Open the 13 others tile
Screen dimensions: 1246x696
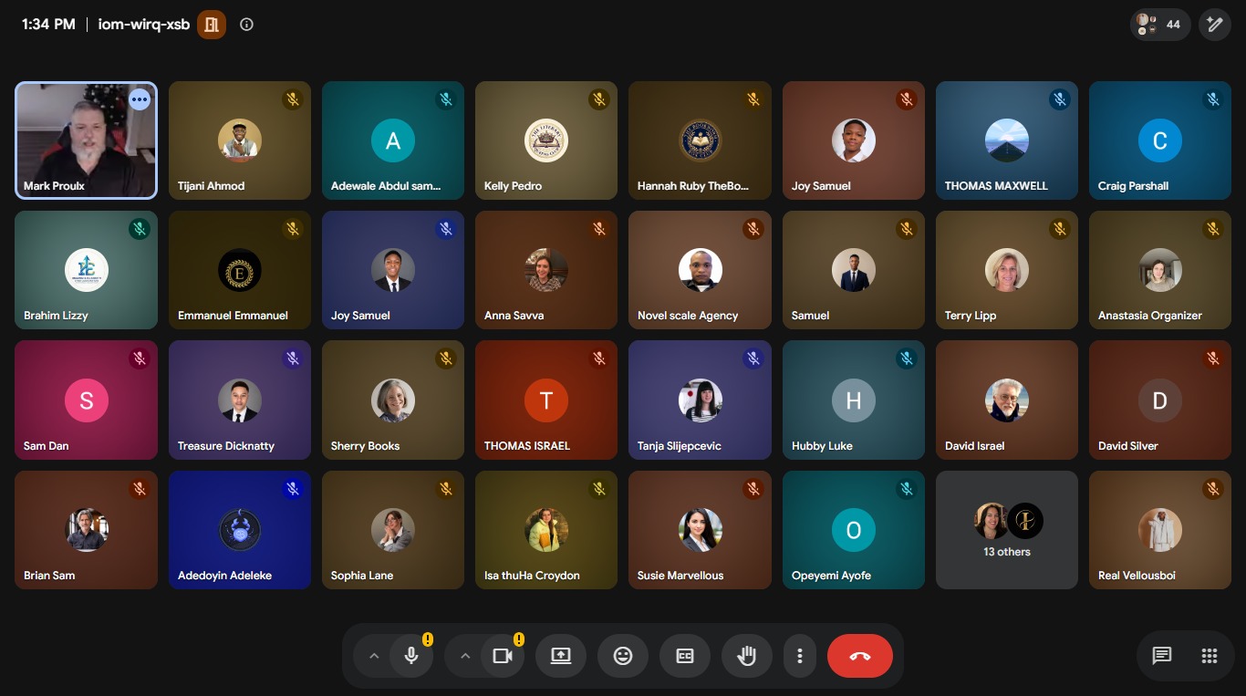point(1007,530)
